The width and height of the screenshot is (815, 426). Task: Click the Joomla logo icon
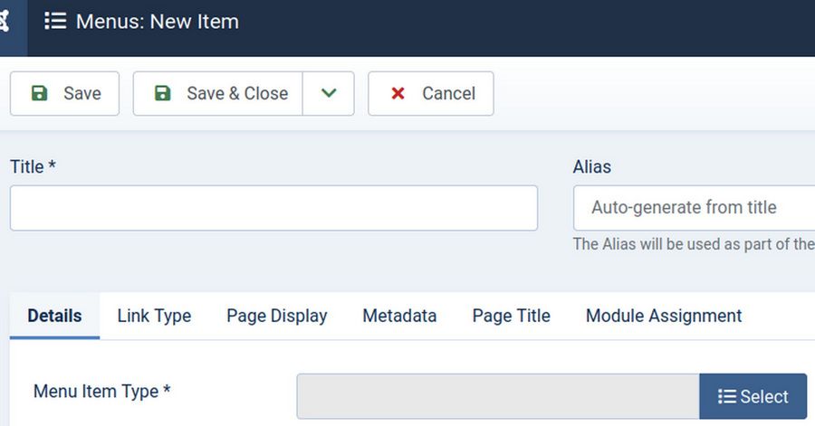5,22
